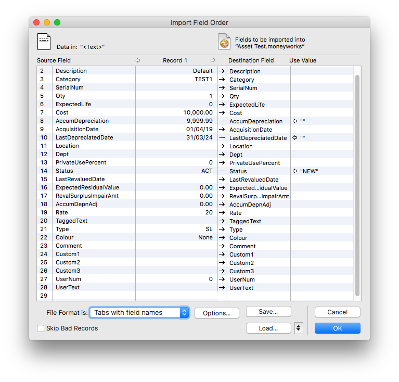Go to previous record arrow
Screen dimensions: 399x382
(x=138, y=60)
